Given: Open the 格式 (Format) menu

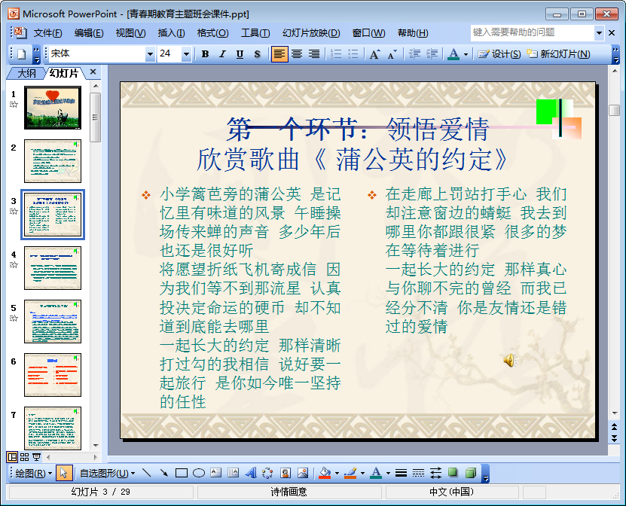Looking at the screenshot, I should point(212,33).
